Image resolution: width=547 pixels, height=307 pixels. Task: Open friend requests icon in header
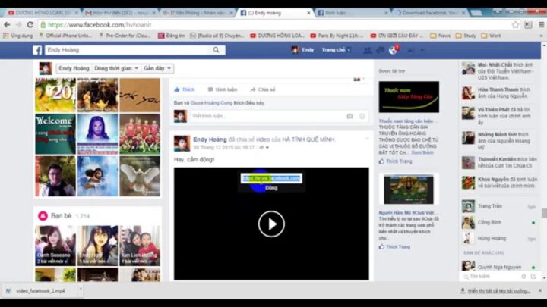(x=368, y=51)
